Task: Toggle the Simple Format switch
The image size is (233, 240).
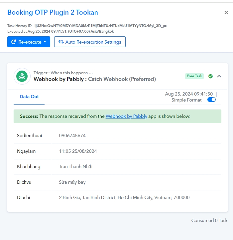Action: pos(211,100)
